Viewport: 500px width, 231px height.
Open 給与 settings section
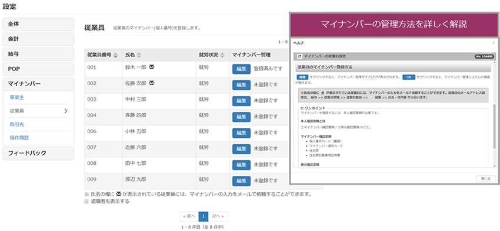tap(38, 54)
